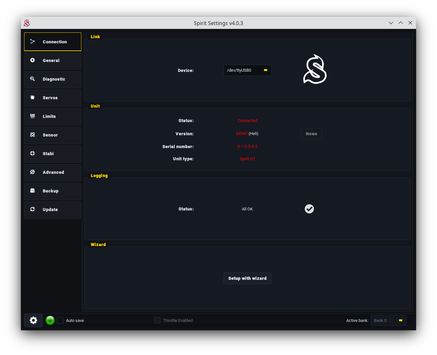
Task: Open the settings gear in the bottom bar
Action: (33, 320)
